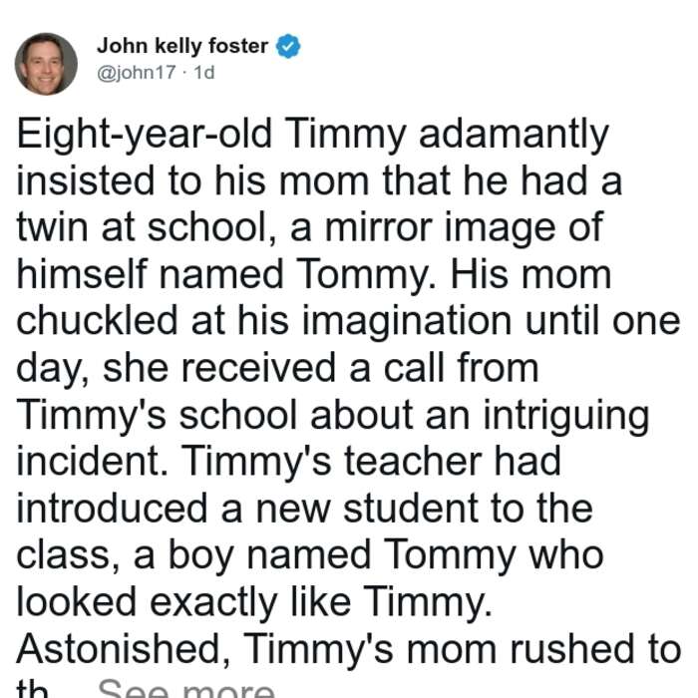Open John kelly foster's profile picture
This screenshot has width=698, height=698.
point(46,64)
